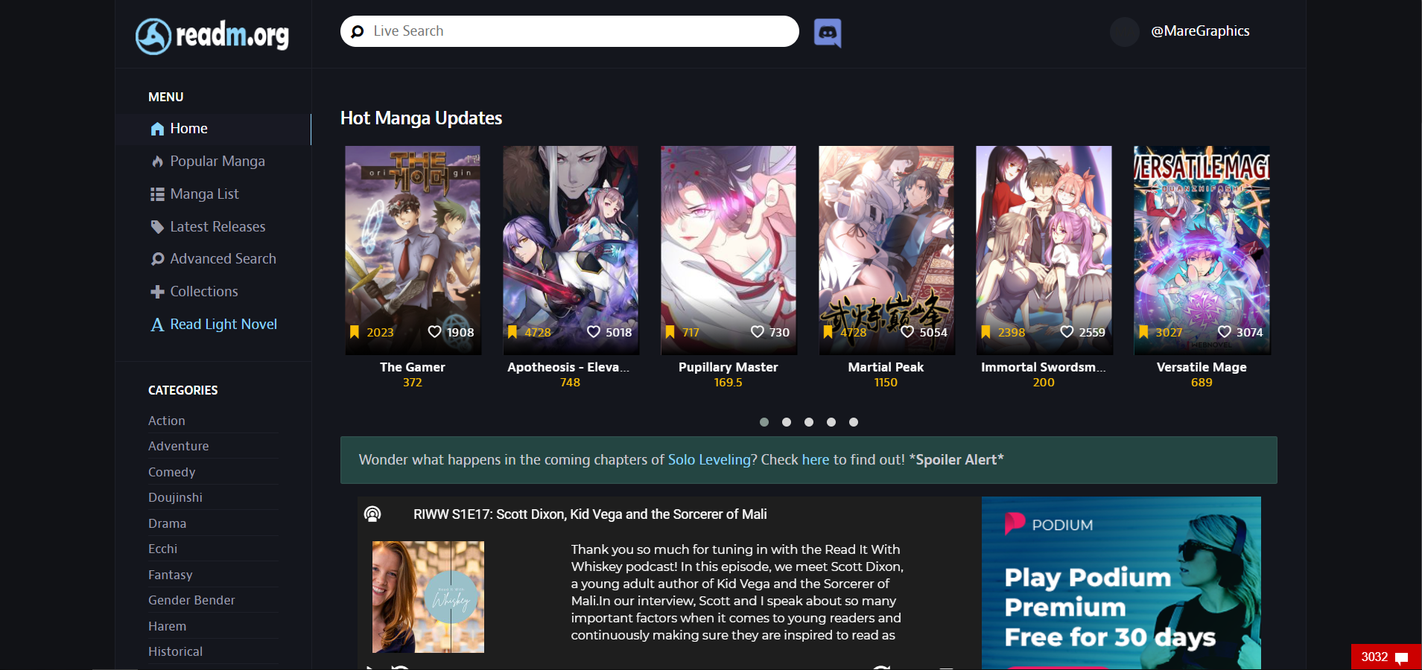Image resolution: width=1422 pixels, height=670 pixels.
Task: Click bookmark icon on Versatile Mage
Action: [1144, 332]
